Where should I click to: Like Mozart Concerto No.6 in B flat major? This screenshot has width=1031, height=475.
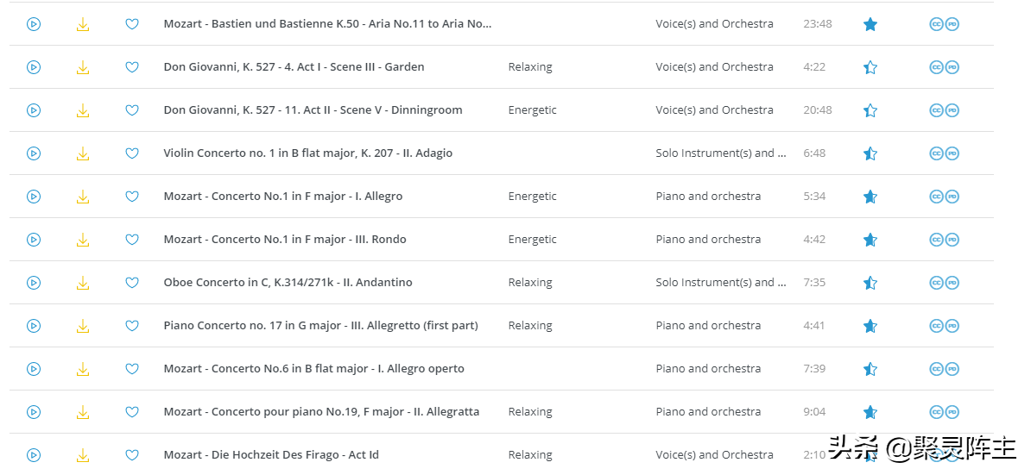coord(132,369)
